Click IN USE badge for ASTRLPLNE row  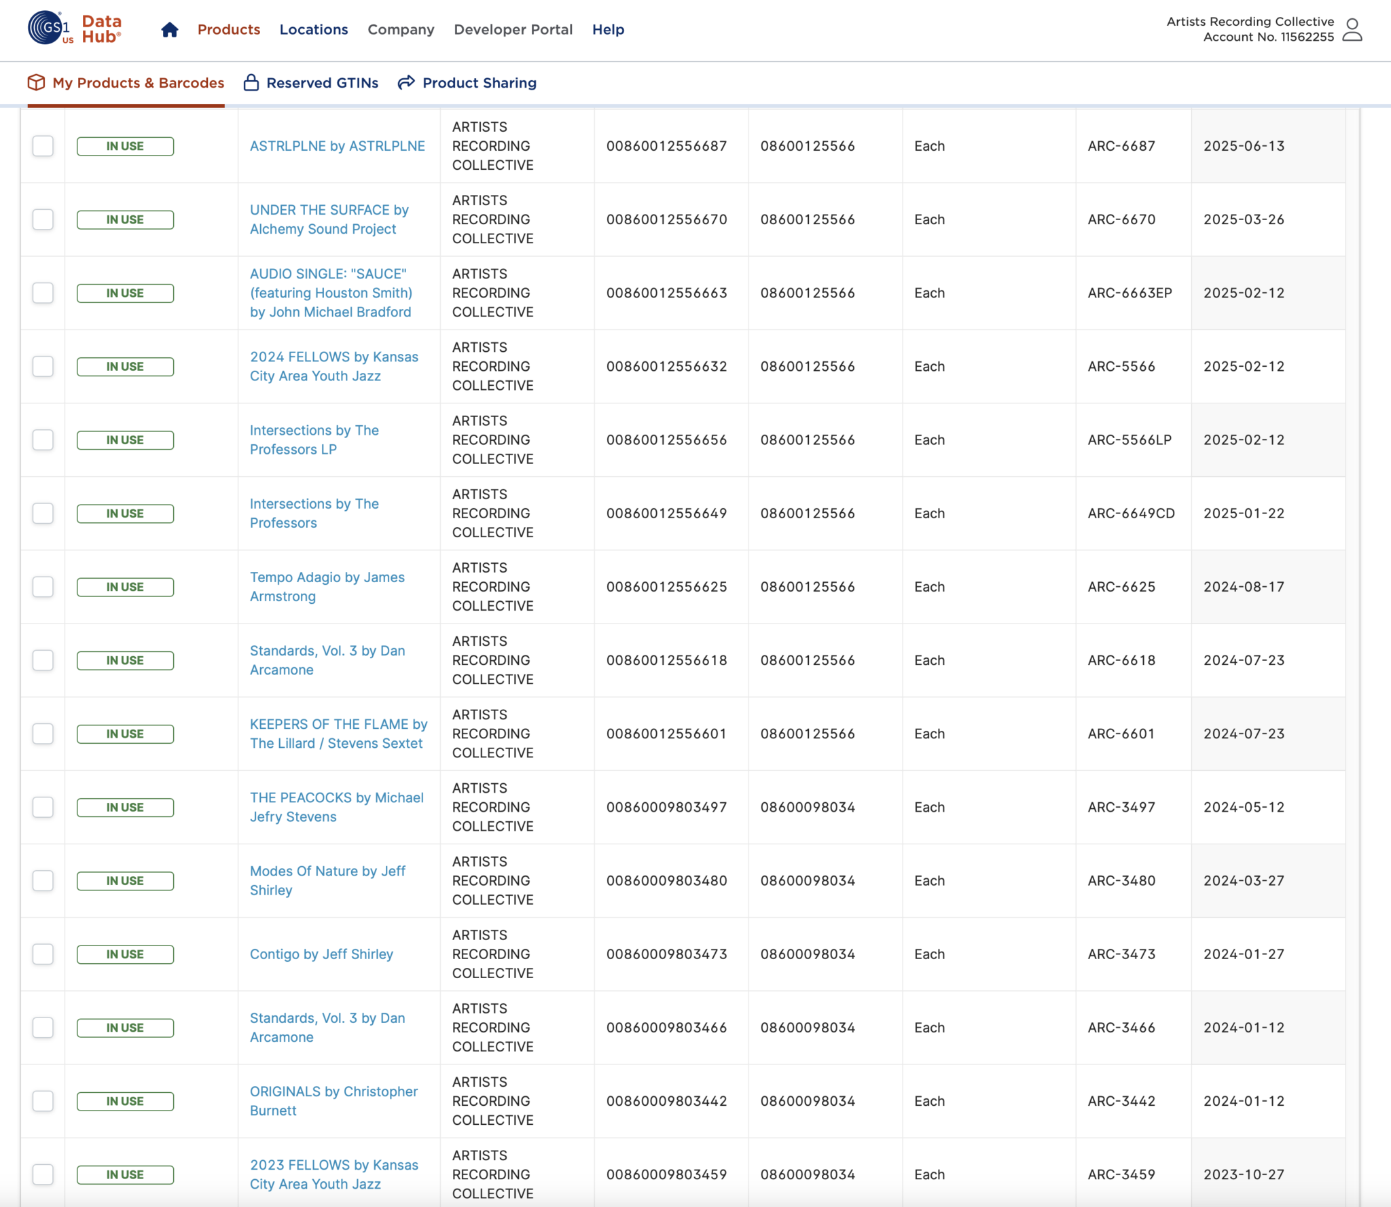point(125,146)
